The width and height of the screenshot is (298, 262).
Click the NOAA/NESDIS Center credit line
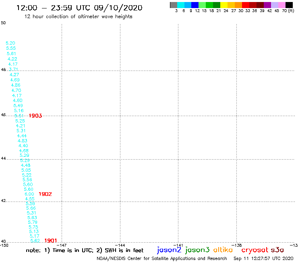point(162,259)
